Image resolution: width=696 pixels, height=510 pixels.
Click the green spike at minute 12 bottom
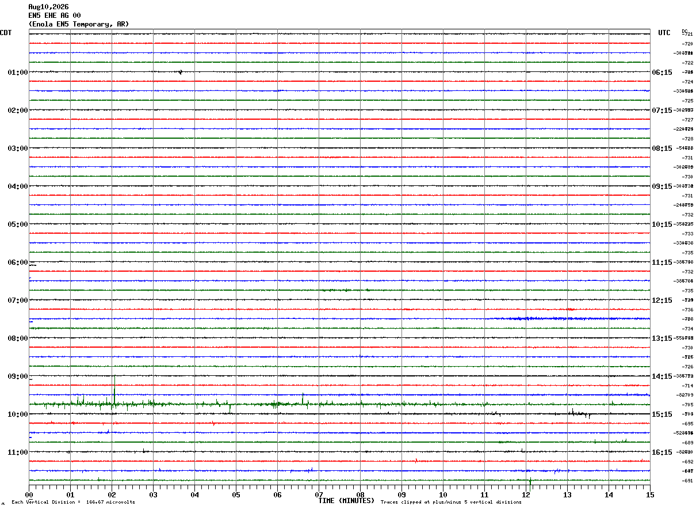tap(530, 480)
